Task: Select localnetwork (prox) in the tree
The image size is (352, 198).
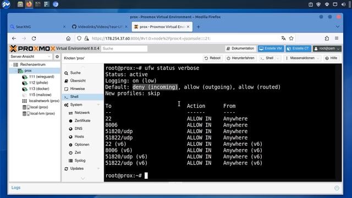Action: [x=44, y=101]
